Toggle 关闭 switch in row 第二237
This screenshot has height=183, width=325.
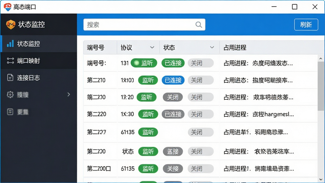point(201,132)
